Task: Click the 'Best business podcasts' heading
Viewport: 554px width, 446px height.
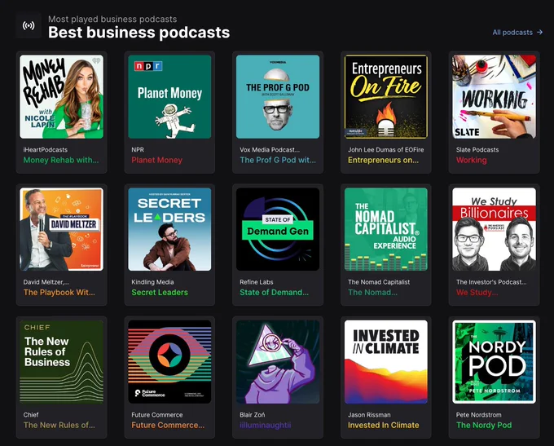Action: 138,32
